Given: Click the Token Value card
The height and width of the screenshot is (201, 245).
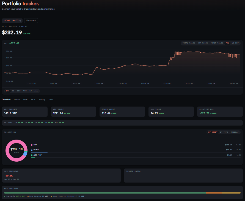Looking at the screenshot, I should pos(122,112).
